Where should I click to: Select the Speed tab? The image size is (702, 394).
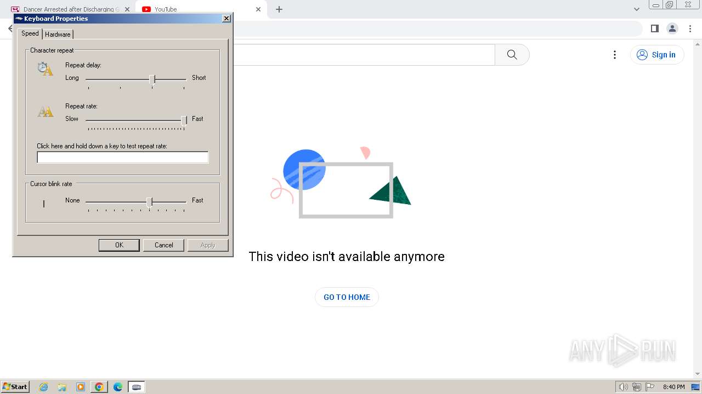tap(30, 33)
